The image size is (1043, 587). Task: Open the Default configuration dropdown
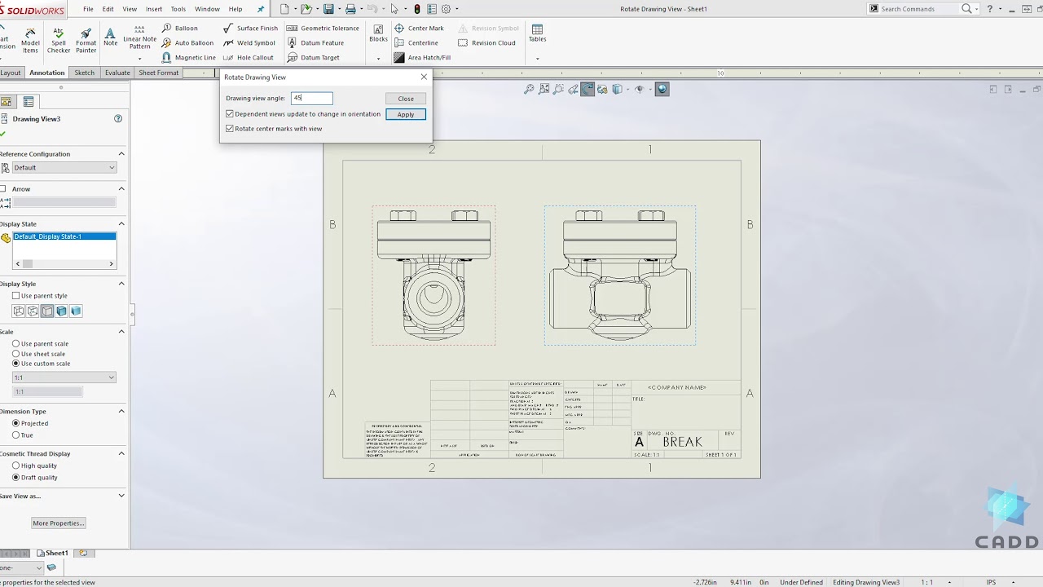[64, 168]
